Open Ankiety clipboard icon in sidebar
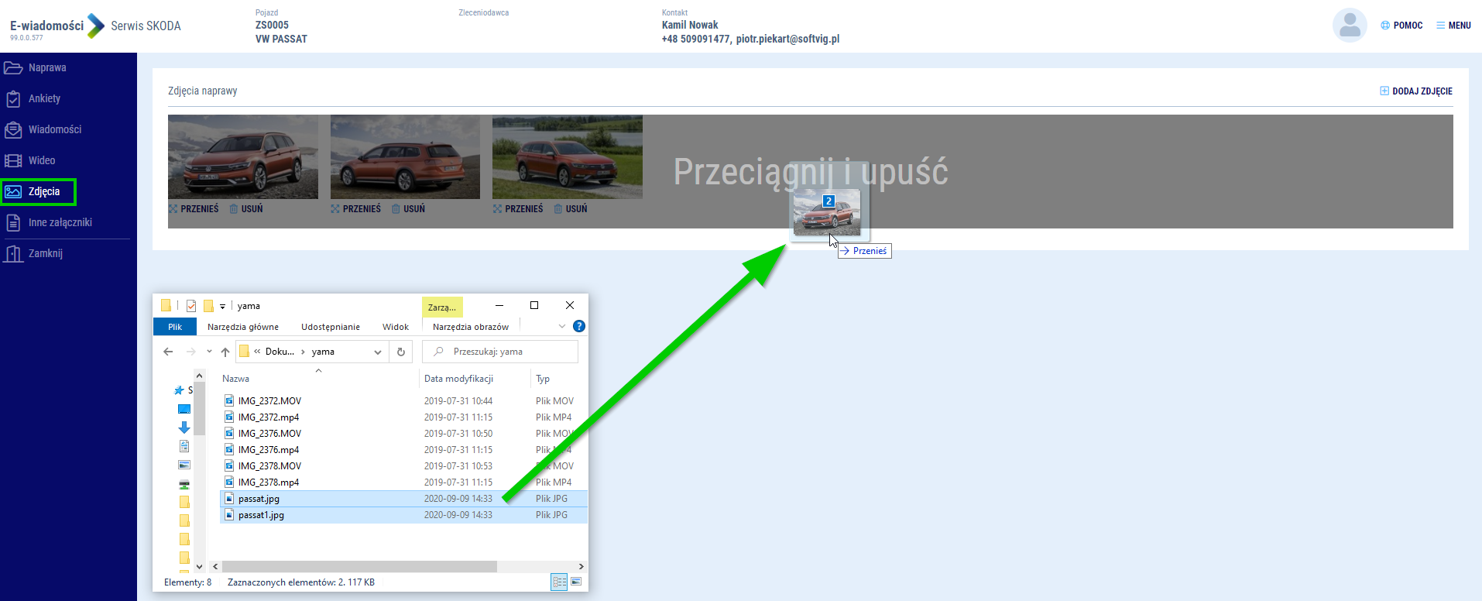The height and width of the screenshot is (601, 1482). tap(13, 99)
